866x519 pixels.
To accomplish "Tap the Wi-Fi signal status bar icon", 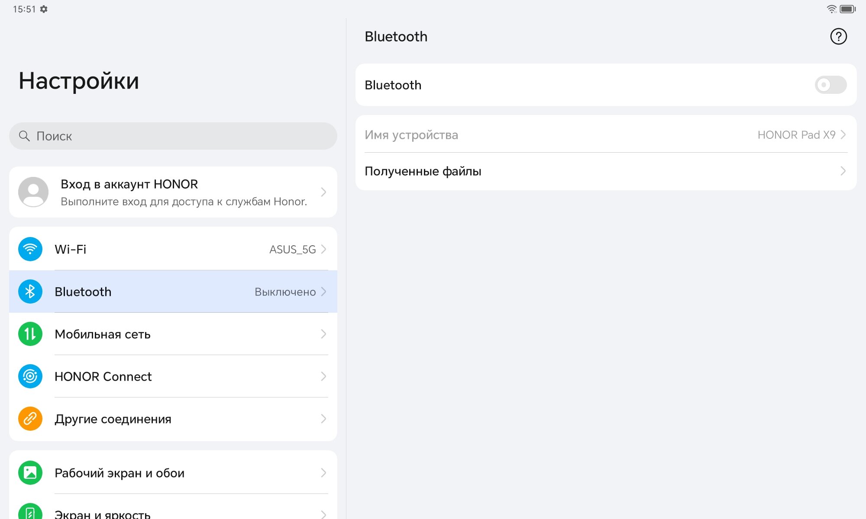I will coord(831,9).
